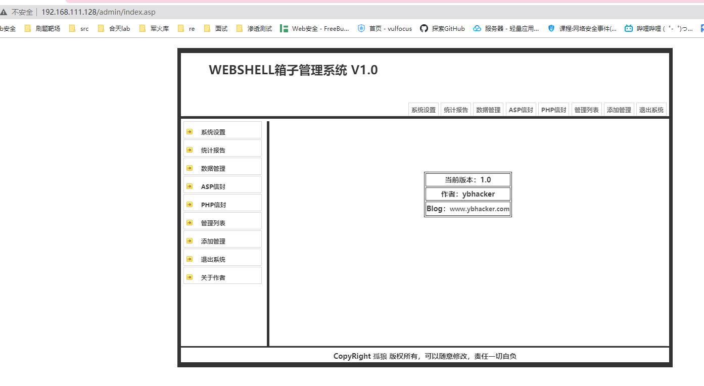This screenshot has width=704, height=386.
Task: Open 关于作者 link in left sidebar
Action: [213, 278]
